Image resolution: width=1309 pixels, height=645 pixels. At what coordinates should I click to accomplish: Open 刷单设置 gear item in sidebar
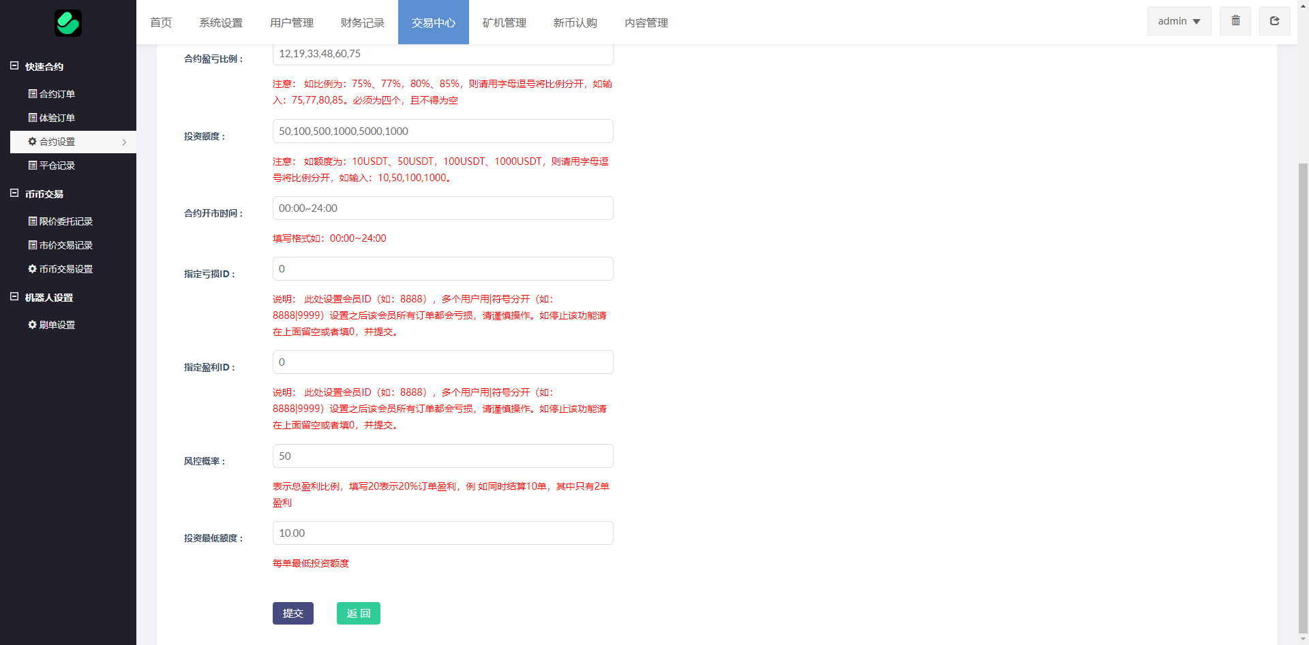point(57,325)
